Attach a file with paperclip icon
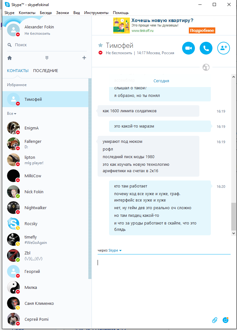This screenshot has width=237, height=330. pyautogui.click(x=214, y=320)
